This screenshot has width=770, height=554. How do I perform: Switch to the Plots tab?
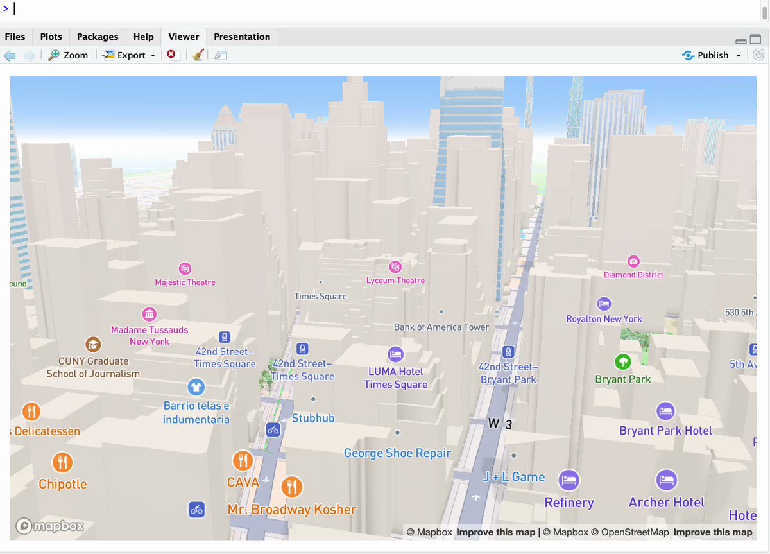coord(51,37)
